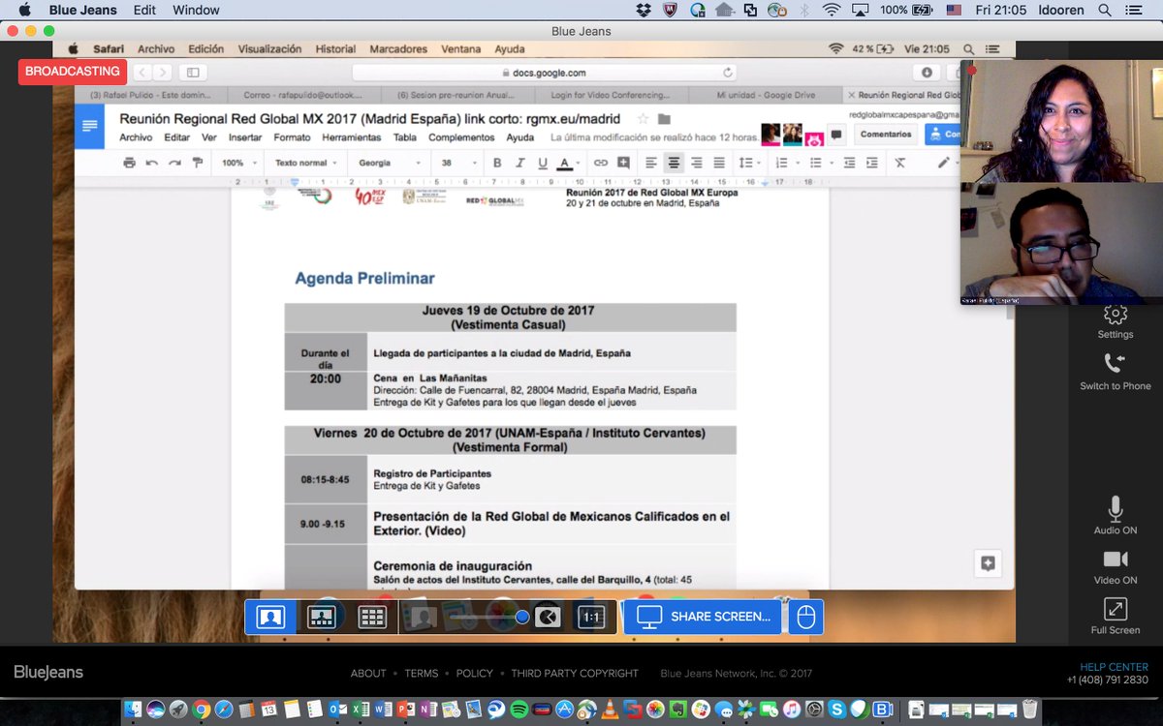Click the remote mouse control icon

[806, 617]
